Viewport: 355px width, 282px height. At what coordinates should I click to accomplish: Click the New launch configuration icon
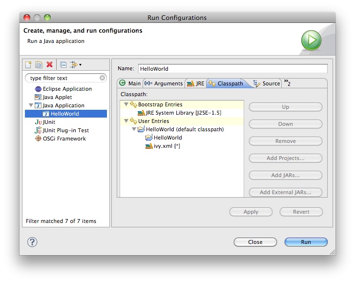coord(29,64)
